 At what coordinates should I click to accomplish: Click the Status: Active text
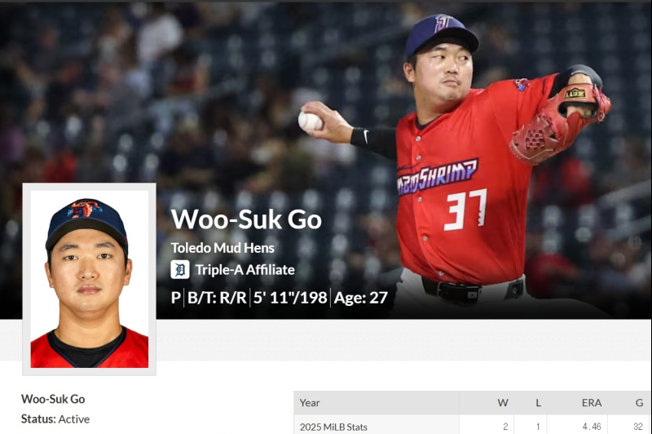(x=55, y=419)
